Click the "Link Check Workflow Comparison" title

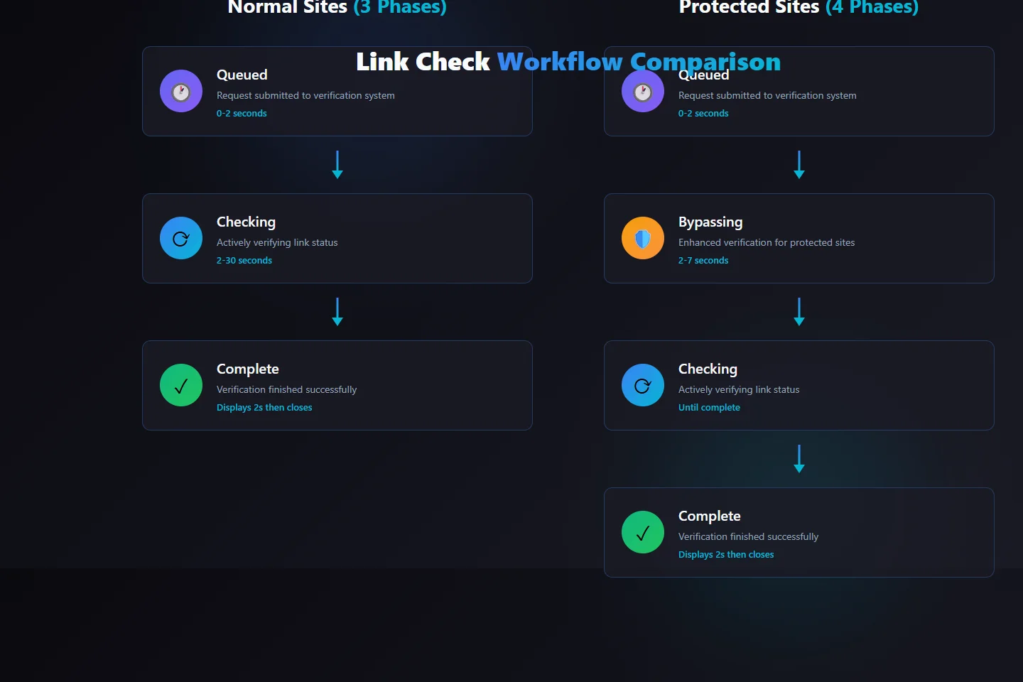[x=568, y=62]
